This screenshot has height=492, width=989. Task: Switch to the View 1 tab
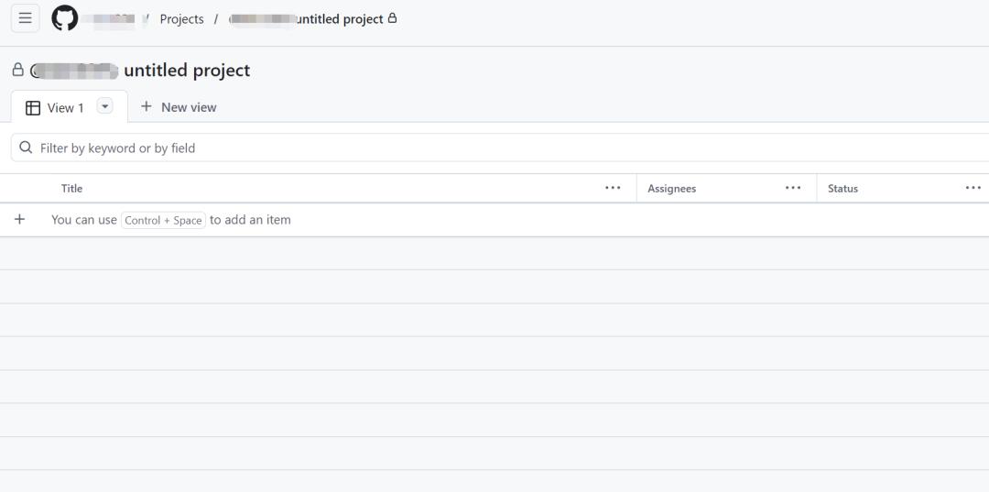pos(70,107)
